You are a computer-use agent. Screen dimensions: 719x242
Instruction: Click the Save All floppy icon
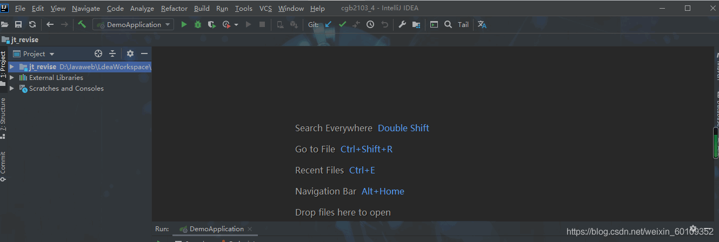[x=18, y=24]
